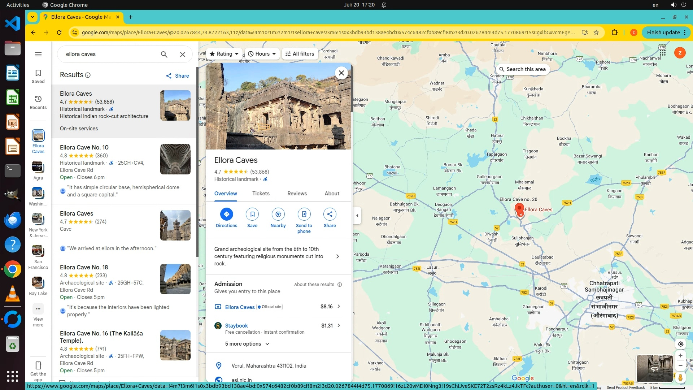The width and height of the screenshot is (693, 390).
Task: Click the Ellora Cave No. 10 thumbnail
Action: (175, 159)
